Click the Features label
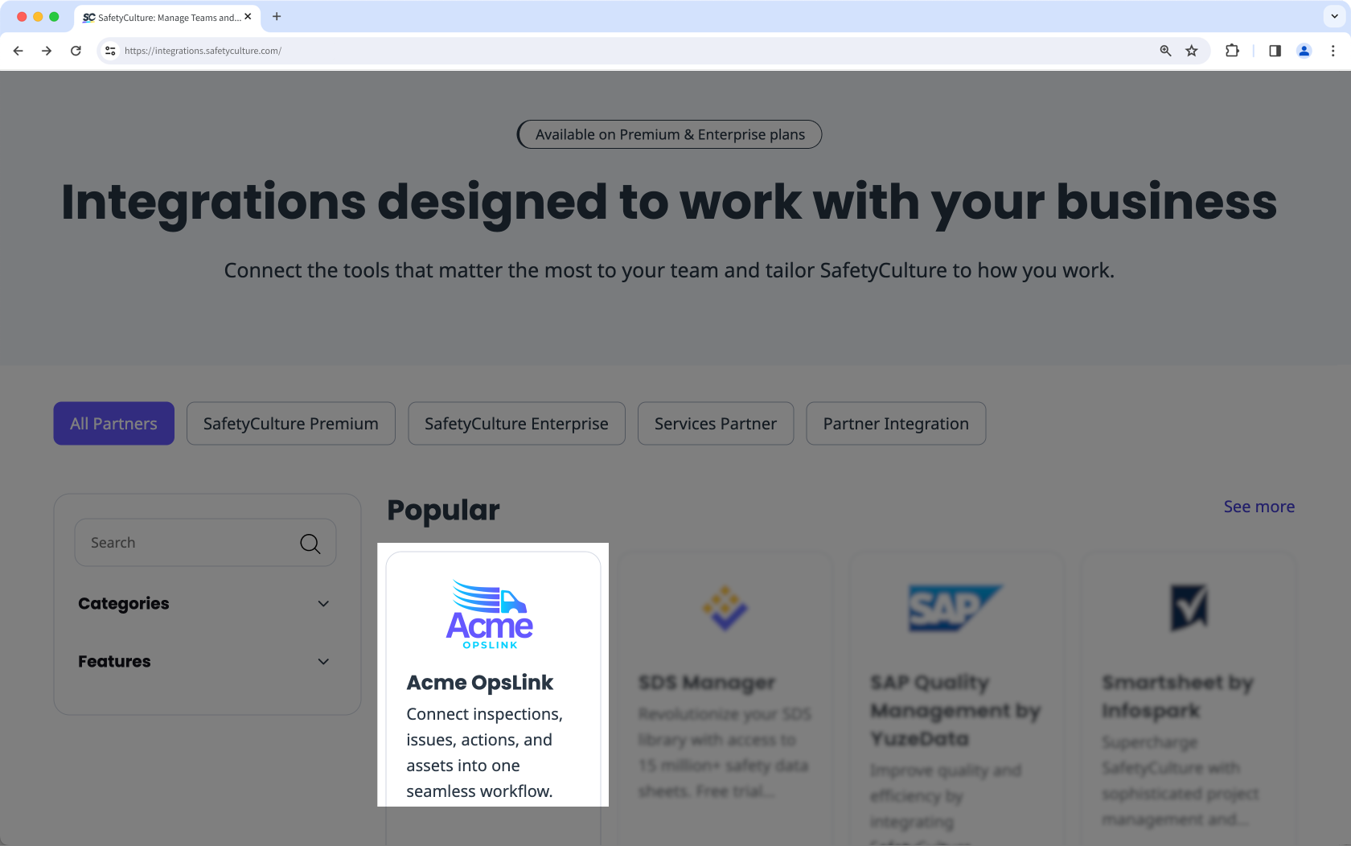This screenshot has height=846, width=1351. 114,662
